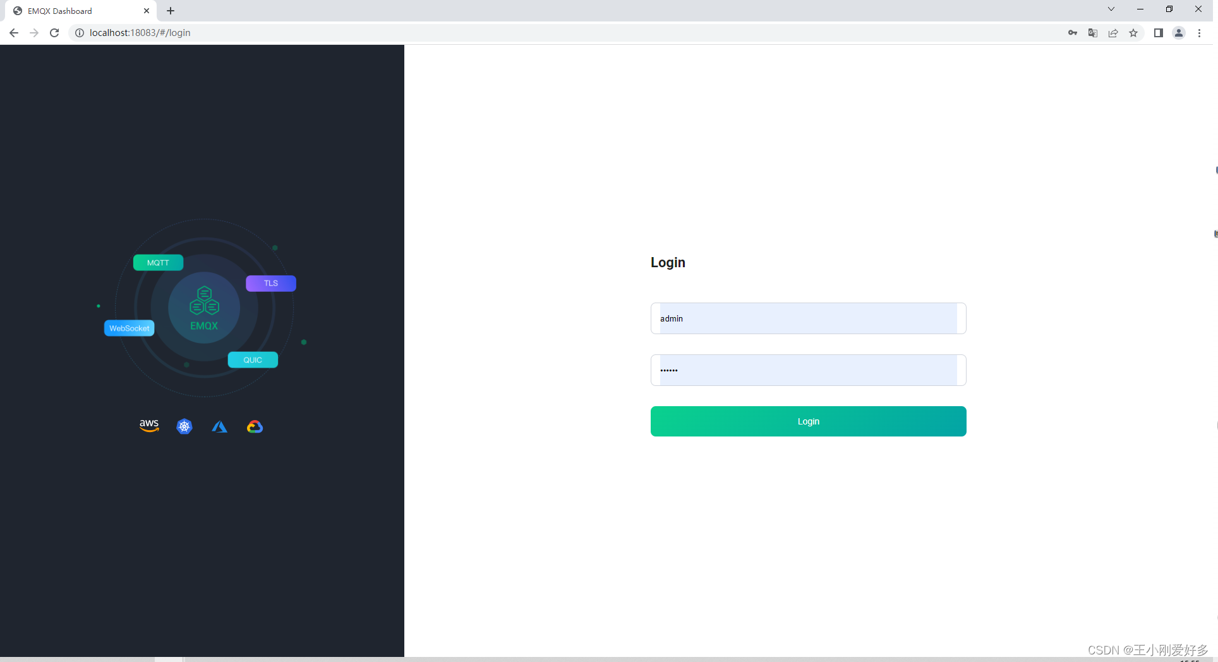
Task: Open the Chrome three-dot menu
Action: [1199, 33]
